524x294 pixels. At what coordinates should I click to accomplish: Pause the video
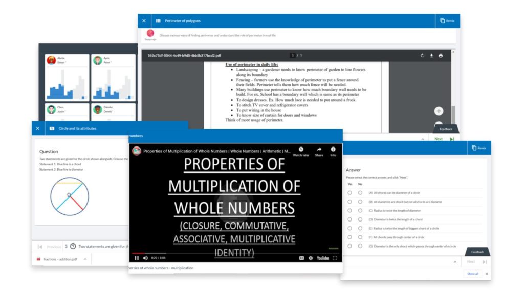137,258
